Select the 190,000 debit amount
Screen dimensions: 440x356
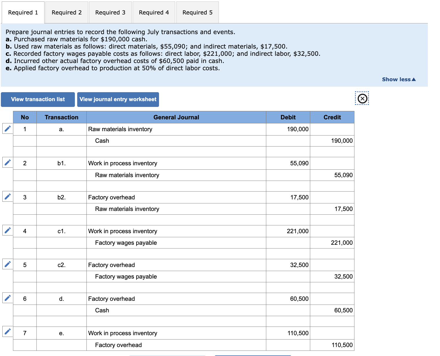click(x=288, y=129)
